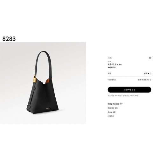This screenshot has width=159, height=159.
Task: Click the black hobo bag product image
Action: click(43, 83)
